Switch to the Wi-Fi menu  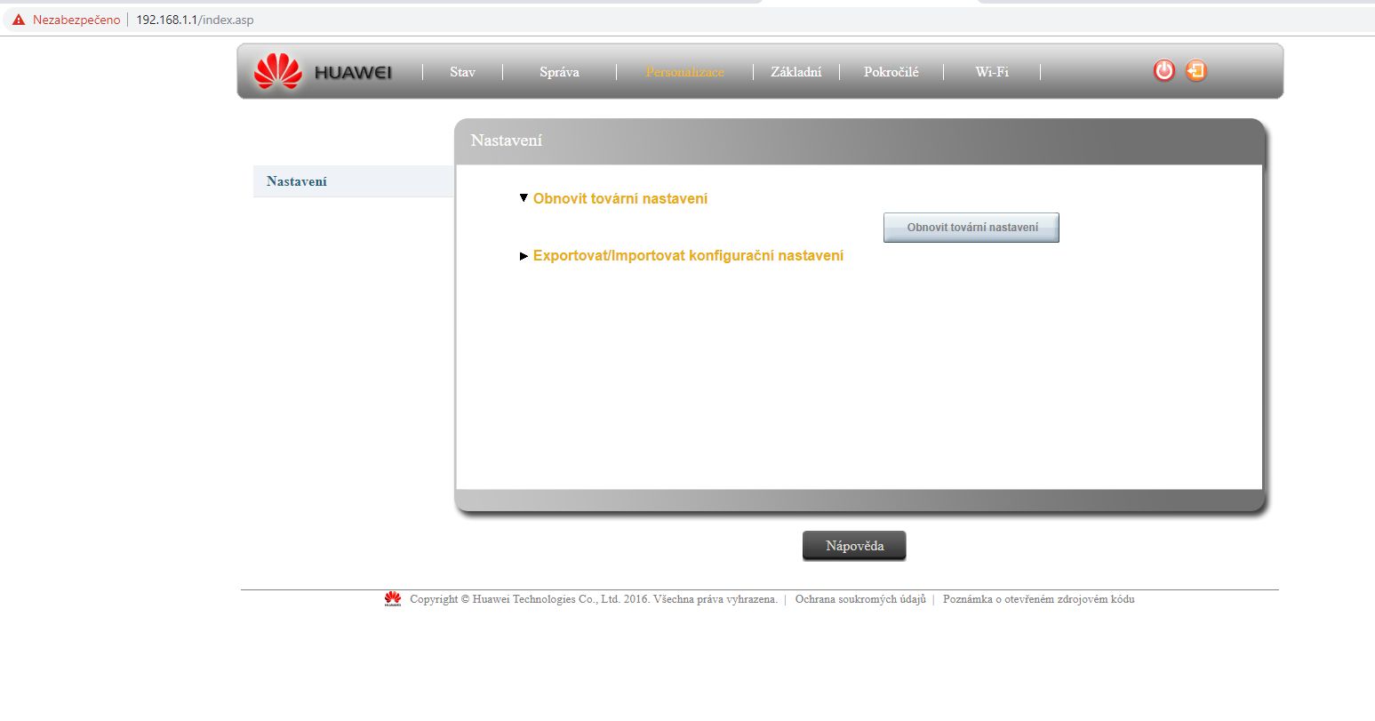pyautogui.click(x=992, y=72)
